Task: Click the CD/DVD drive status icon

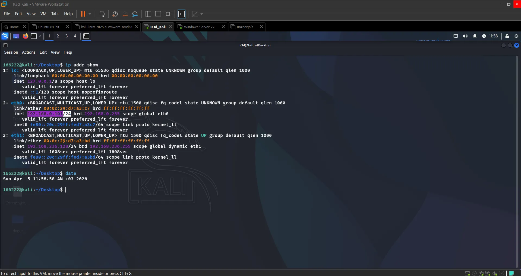Action: tap(474, 273)
